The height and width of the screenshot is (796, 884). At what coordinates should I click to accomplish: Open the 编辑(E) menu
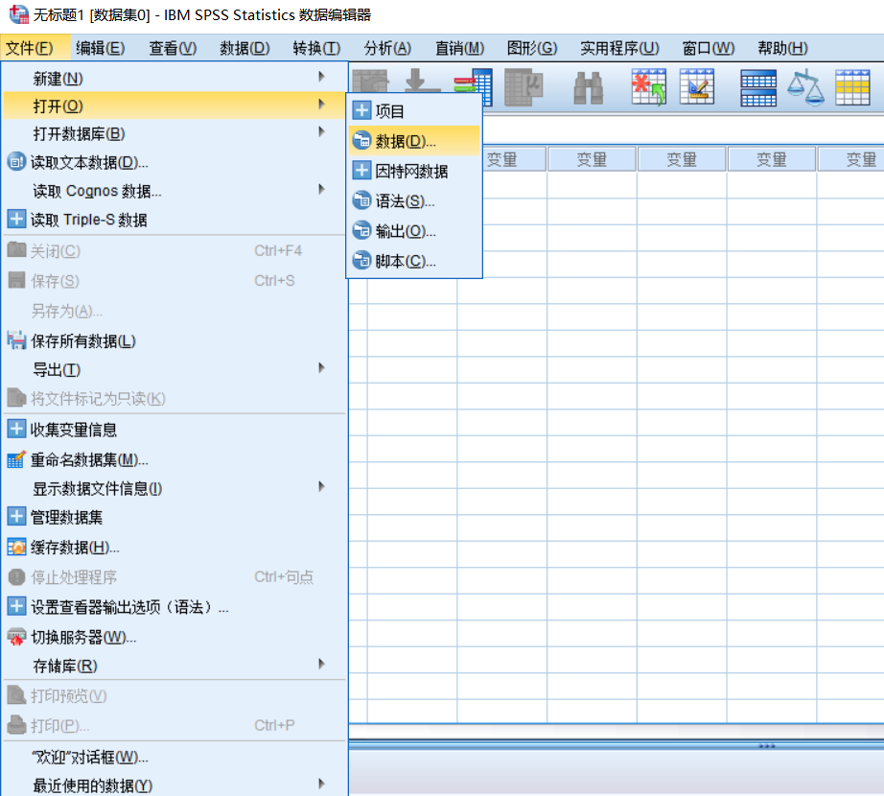pos(101,49)
